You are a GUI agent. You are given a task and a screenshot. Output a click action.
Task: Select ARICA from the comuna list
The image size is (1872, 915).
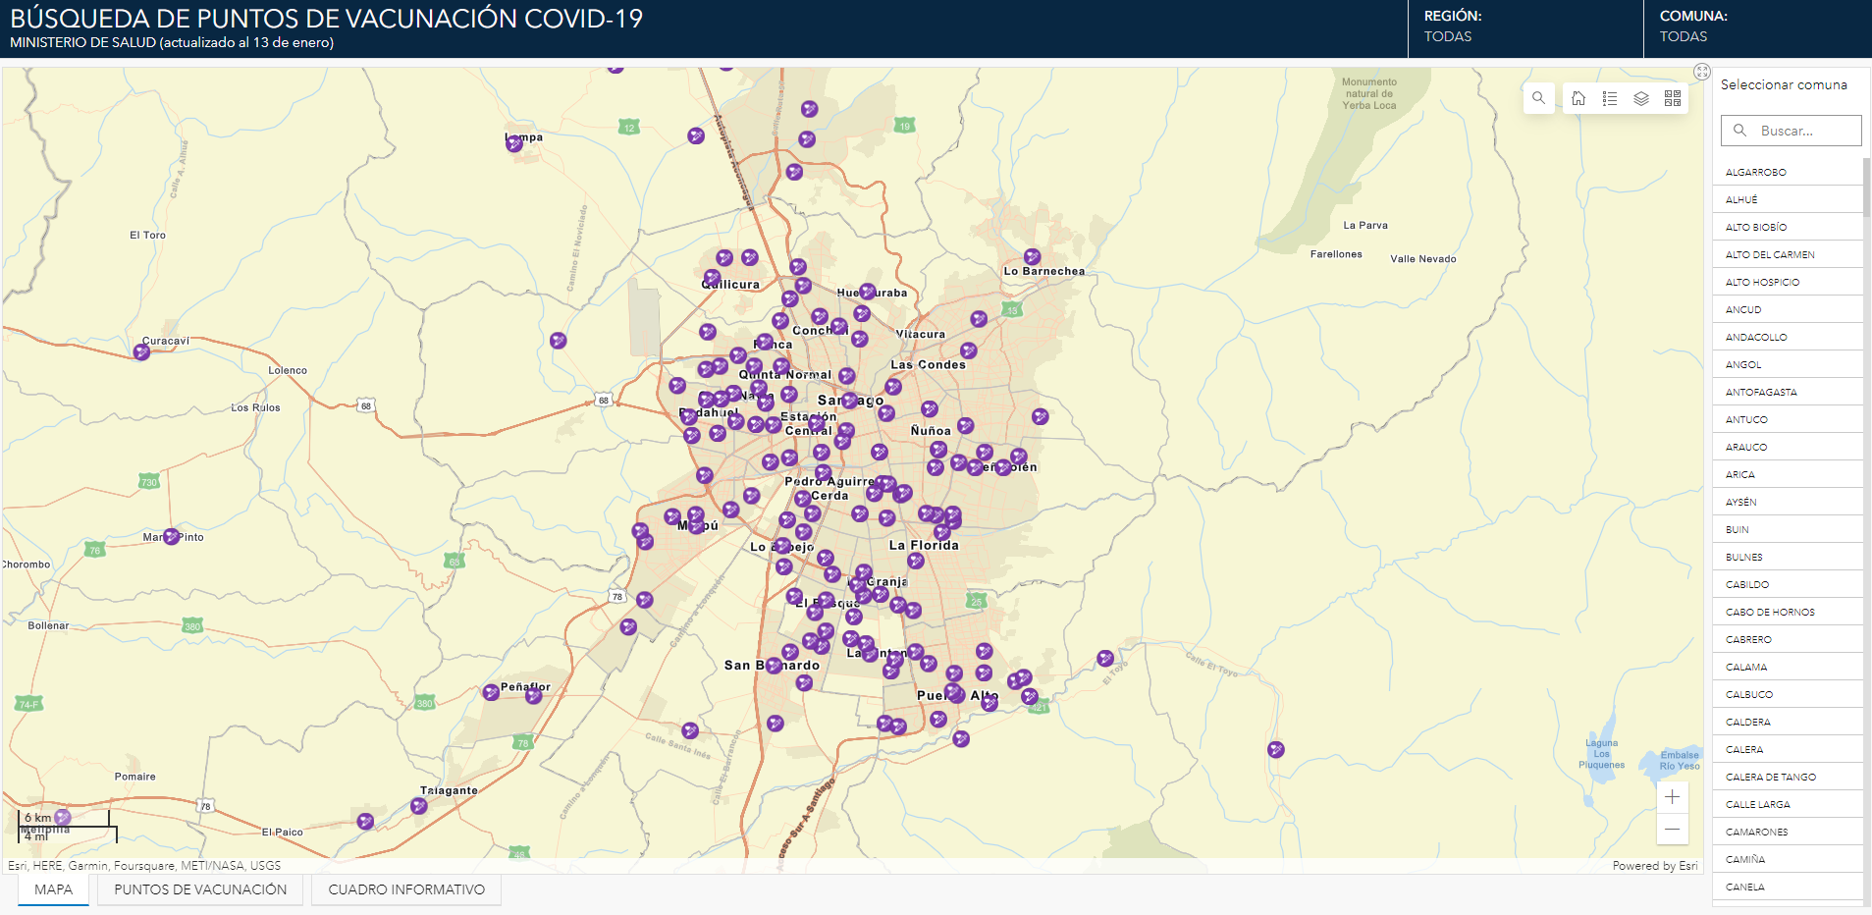point(1740,475)
